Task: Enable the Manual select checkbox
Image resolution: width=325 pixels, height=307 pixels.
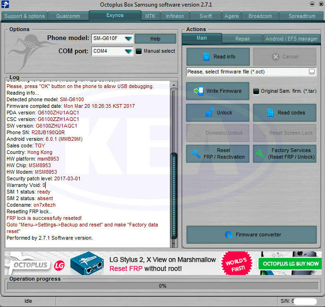Action: (139, 51)
